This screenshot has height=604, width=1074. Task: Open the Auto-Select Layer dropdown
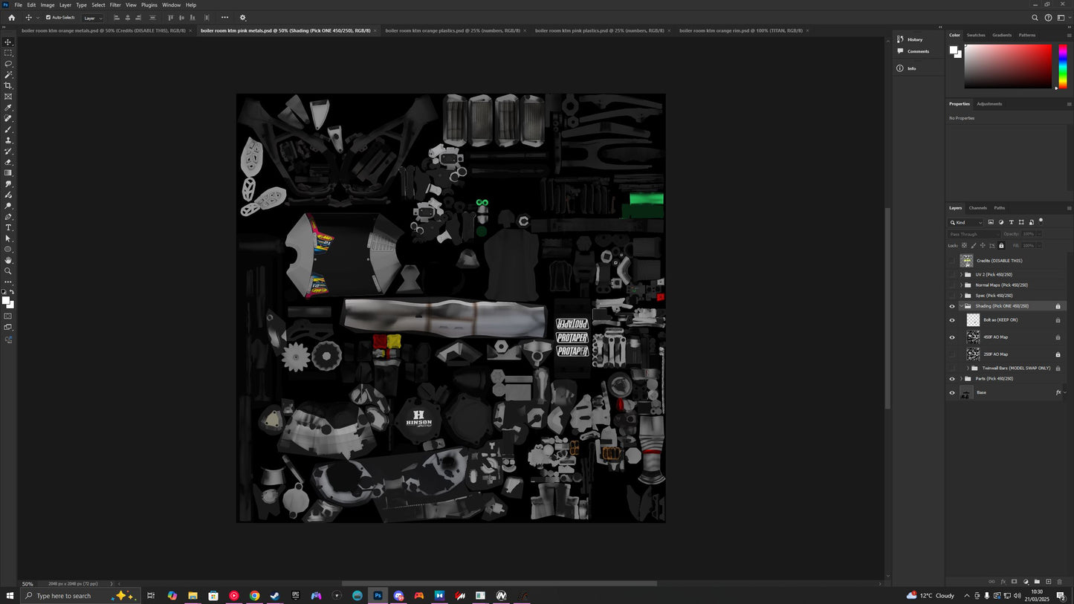pyautogui.click(x=93, y=18)
